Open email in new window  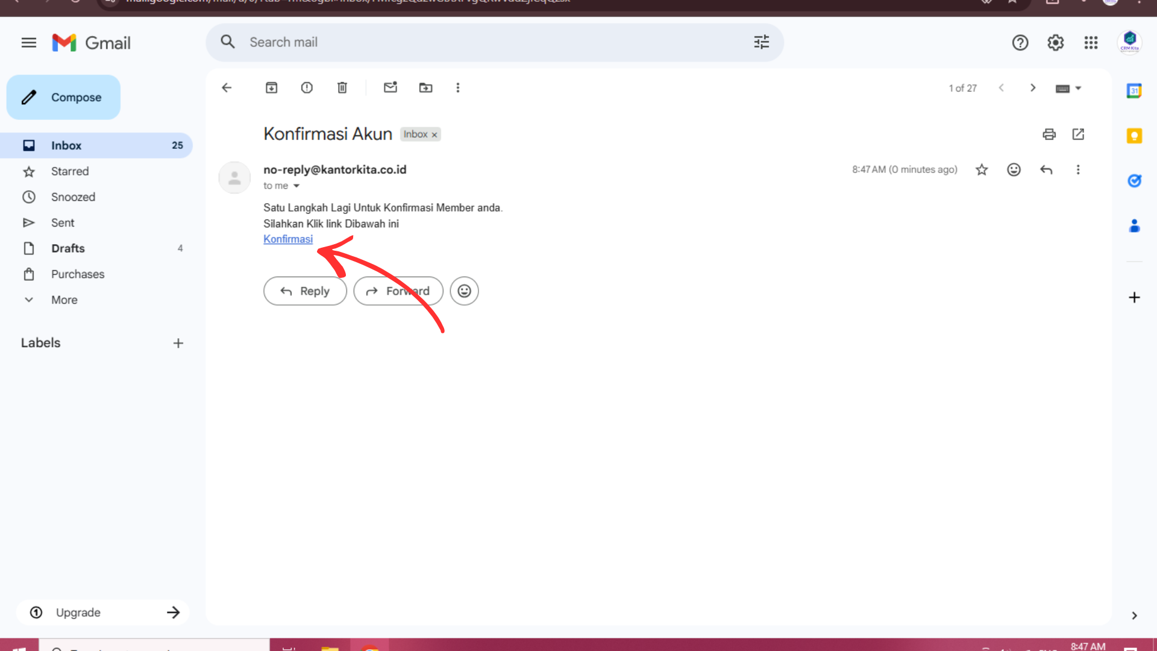pos(1078,134)
